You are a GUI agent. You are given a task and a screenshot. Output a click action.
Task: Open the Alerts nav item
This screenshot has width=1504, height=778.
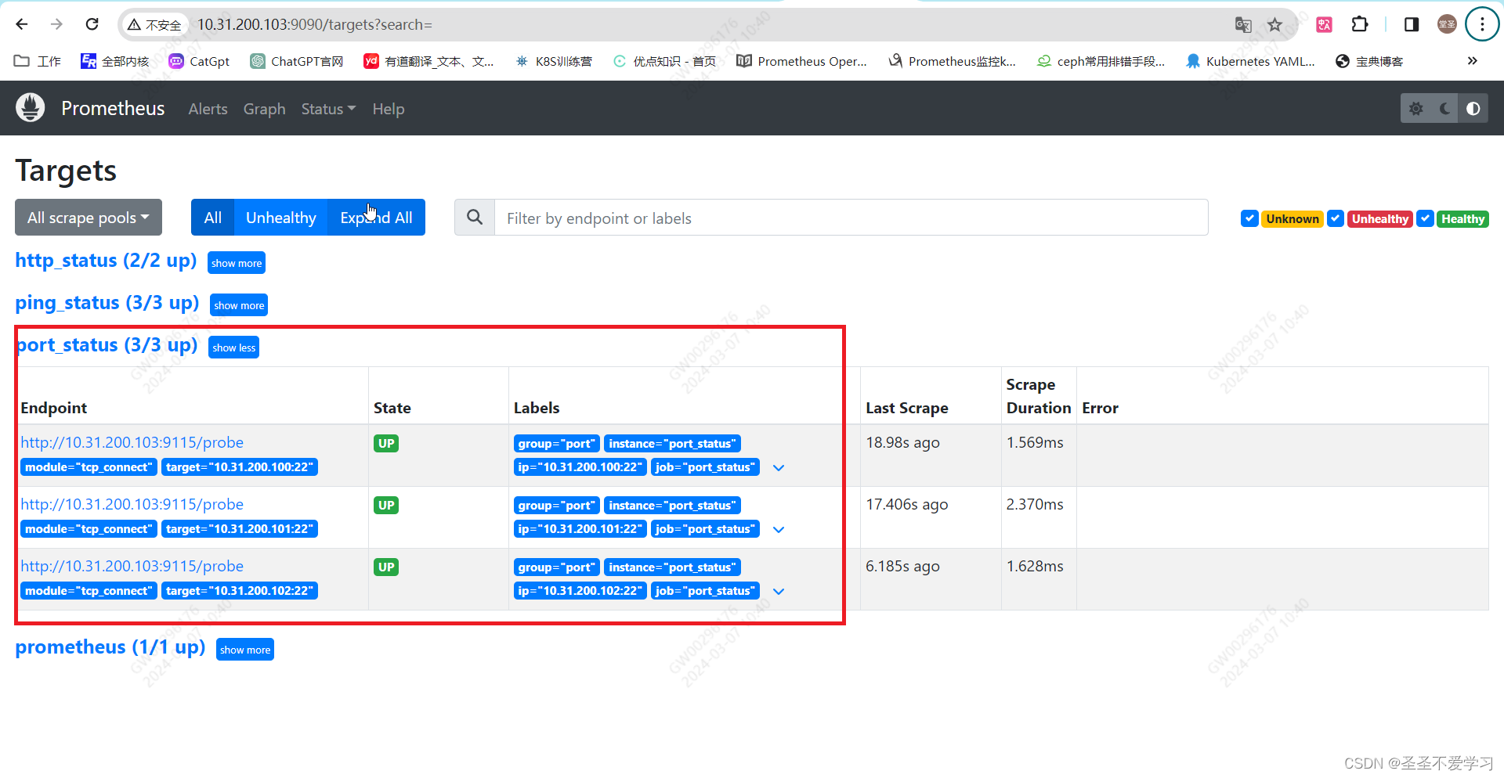208,109
